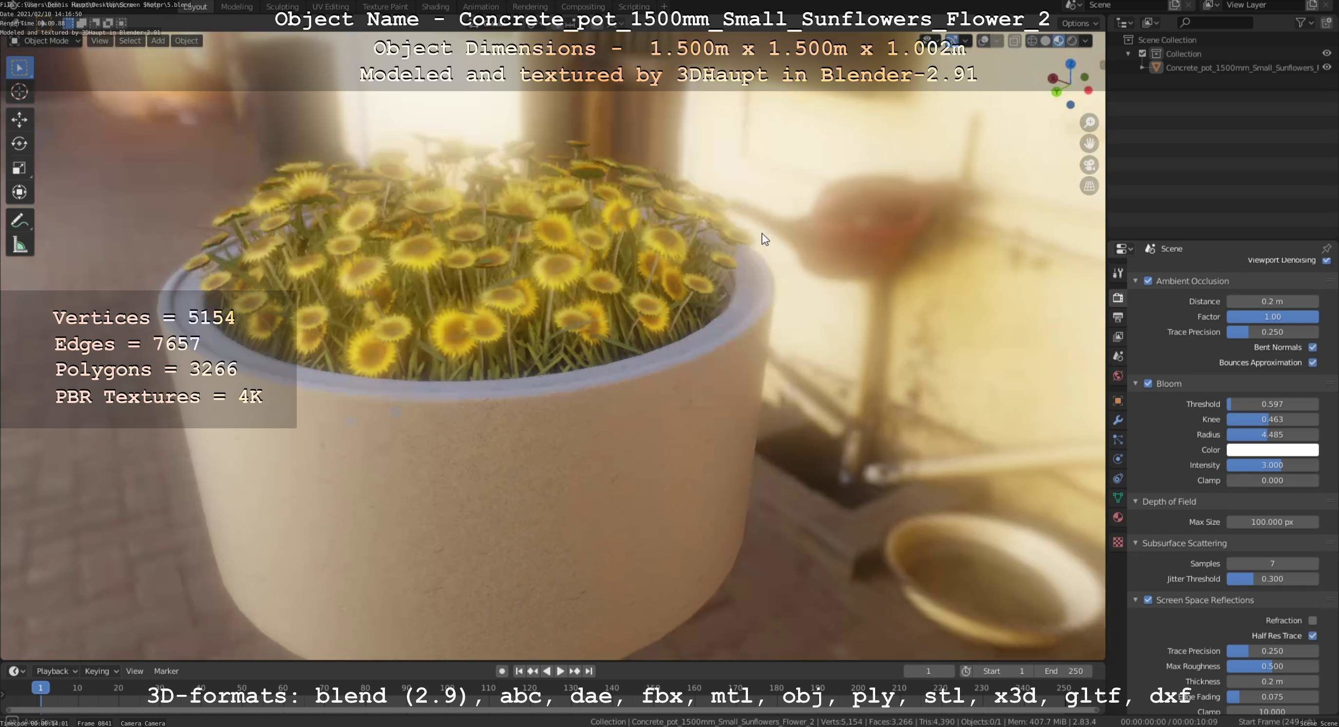The image size is (1339, 727).
Task: Select the Measure ruler tool
Action: point(20,245)
